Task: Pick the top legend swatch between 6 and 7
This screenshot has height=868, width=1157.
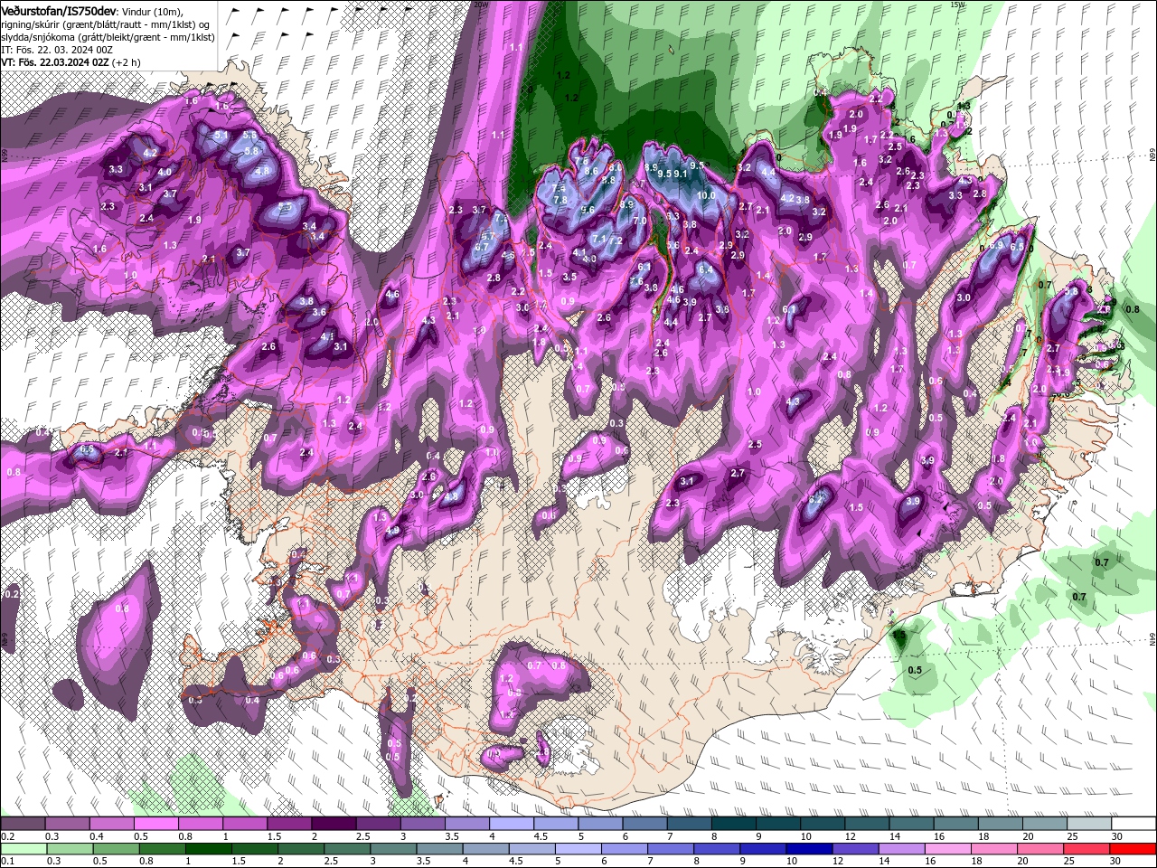Action: pyautogui.click(x=644, y=824)
